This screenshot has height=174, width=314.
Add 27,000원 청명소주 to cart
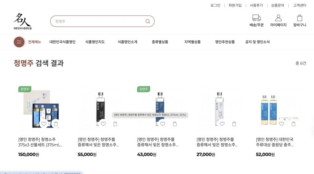(x=234, y=124)
